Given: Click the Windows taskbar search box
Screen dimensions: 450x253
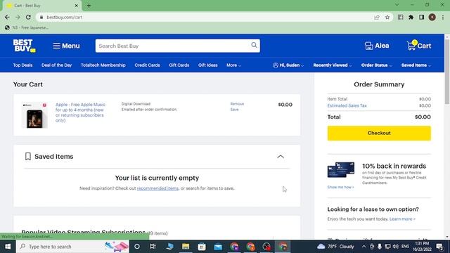Looking at the screenshot, I should tap(72, 247).
